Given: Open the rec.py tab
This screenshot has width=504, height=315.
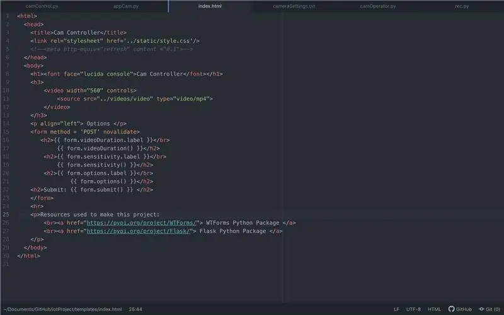Looking at the screenshot, I should click(462, 6).
